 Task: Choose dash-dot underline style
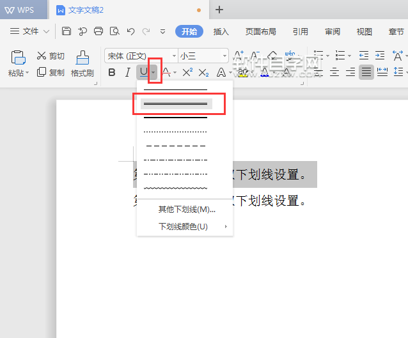pos(176,160)
